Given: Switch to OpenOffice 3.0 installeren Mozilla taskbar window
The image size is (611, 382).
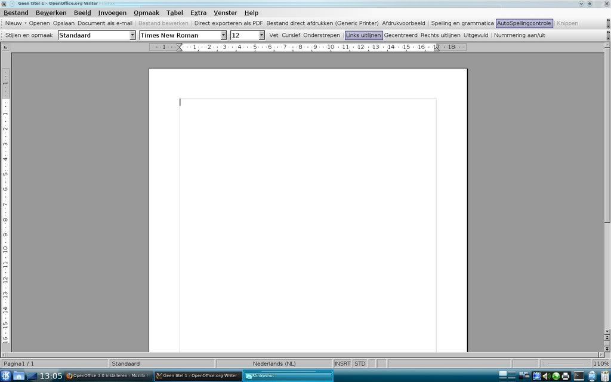Looking at the screenshot, I should point(107,376).
